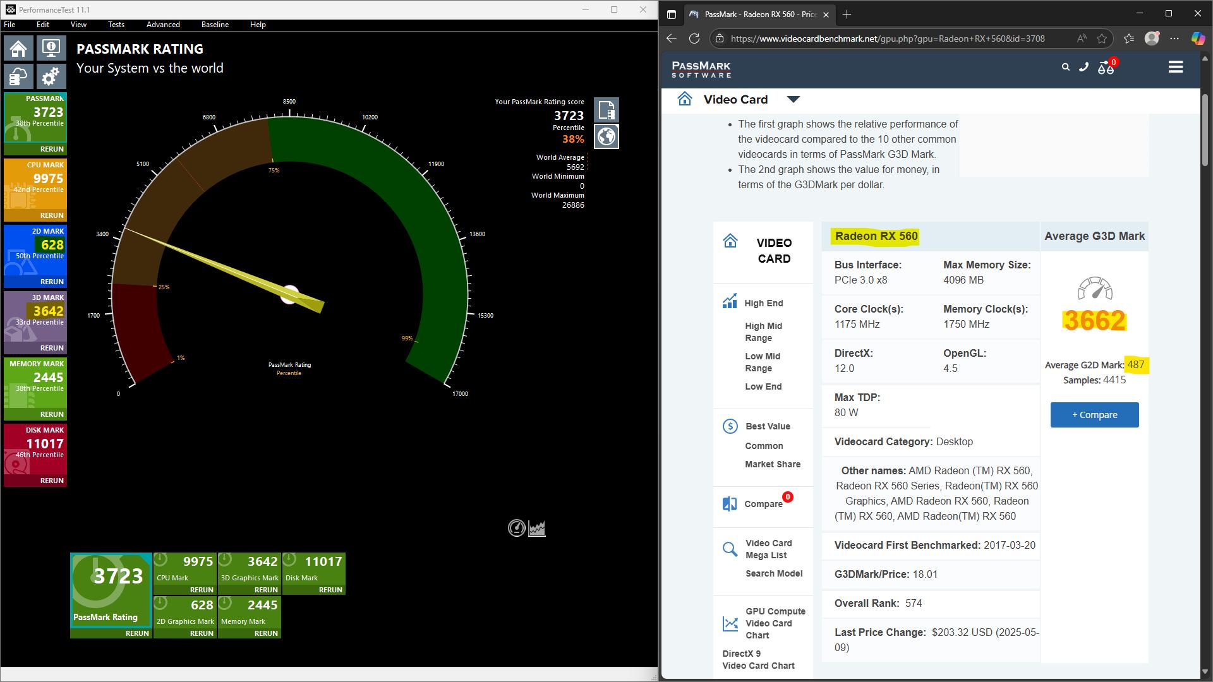The width and height of the screenshot is (1213, 682).
Task: Open the Common video cards link
Action: pos(764,446)
